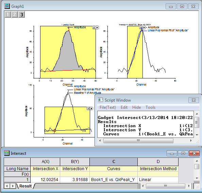The image size is (202, 193).
Task: Open linear fit gadget arrow menu
Action: coord(144,28)
